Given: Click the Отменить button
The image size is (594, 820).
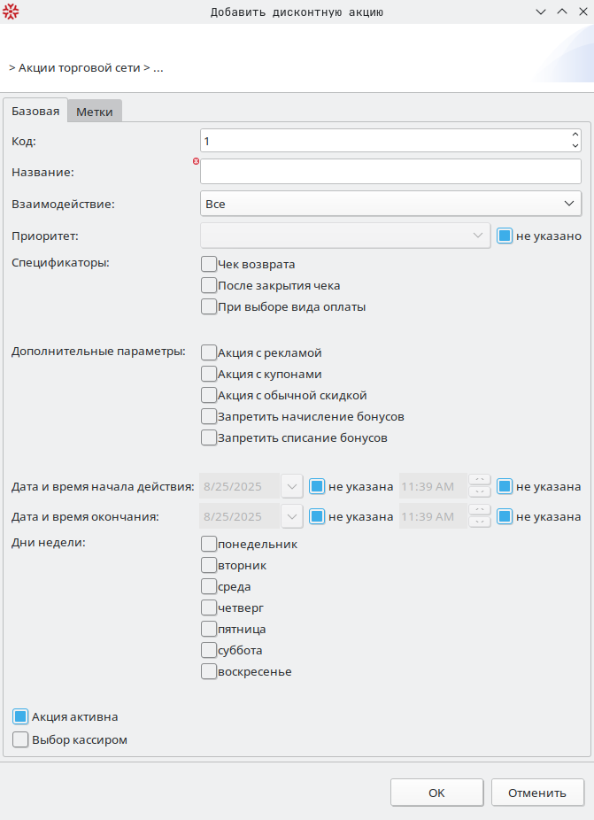Looking at the screenshot, I should click(x=537, y=793).
